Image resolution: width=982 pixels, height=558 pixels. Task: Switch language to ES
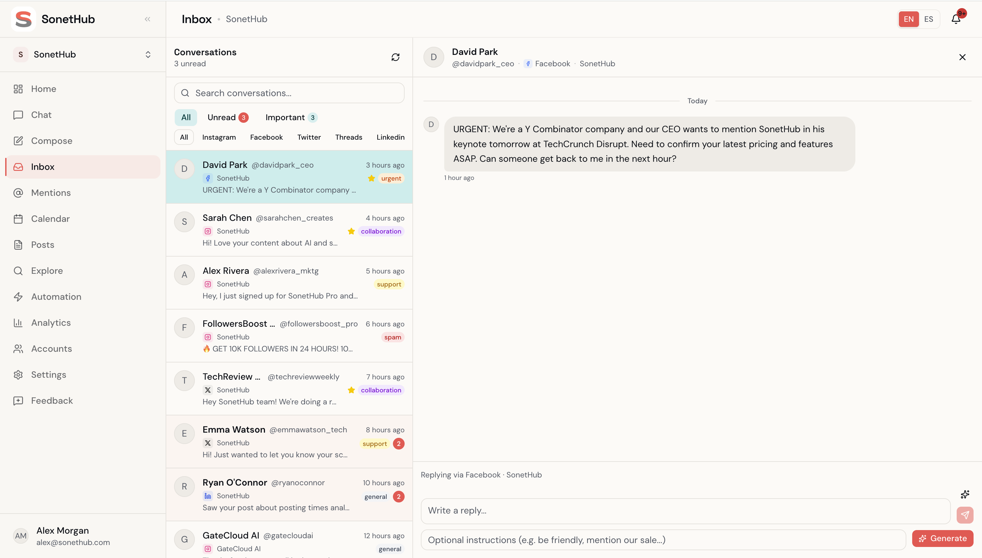928,19
